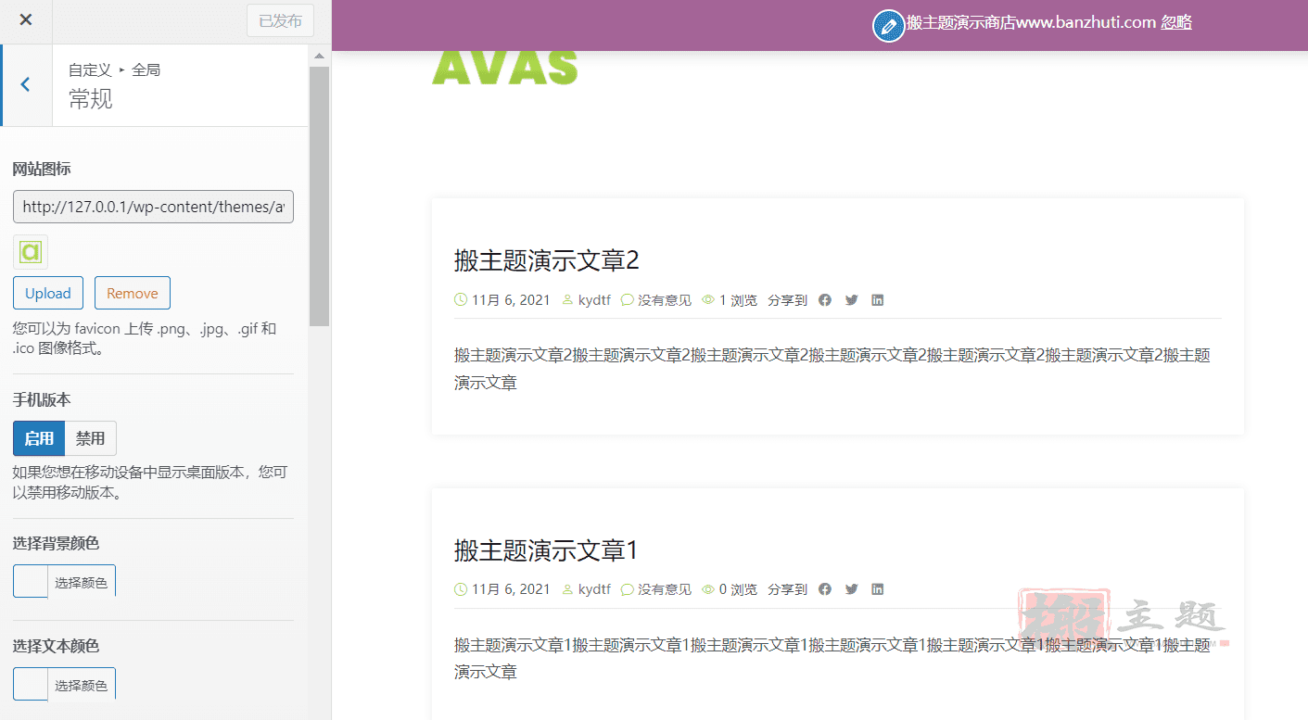Screen dimensions: 1308x720
Task: Open text color picker swatch
Action: coord(31,685)
